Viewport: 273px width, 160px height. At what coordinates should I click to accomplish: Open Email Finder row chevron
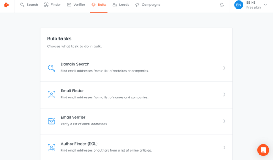click(x=224, y=95)
